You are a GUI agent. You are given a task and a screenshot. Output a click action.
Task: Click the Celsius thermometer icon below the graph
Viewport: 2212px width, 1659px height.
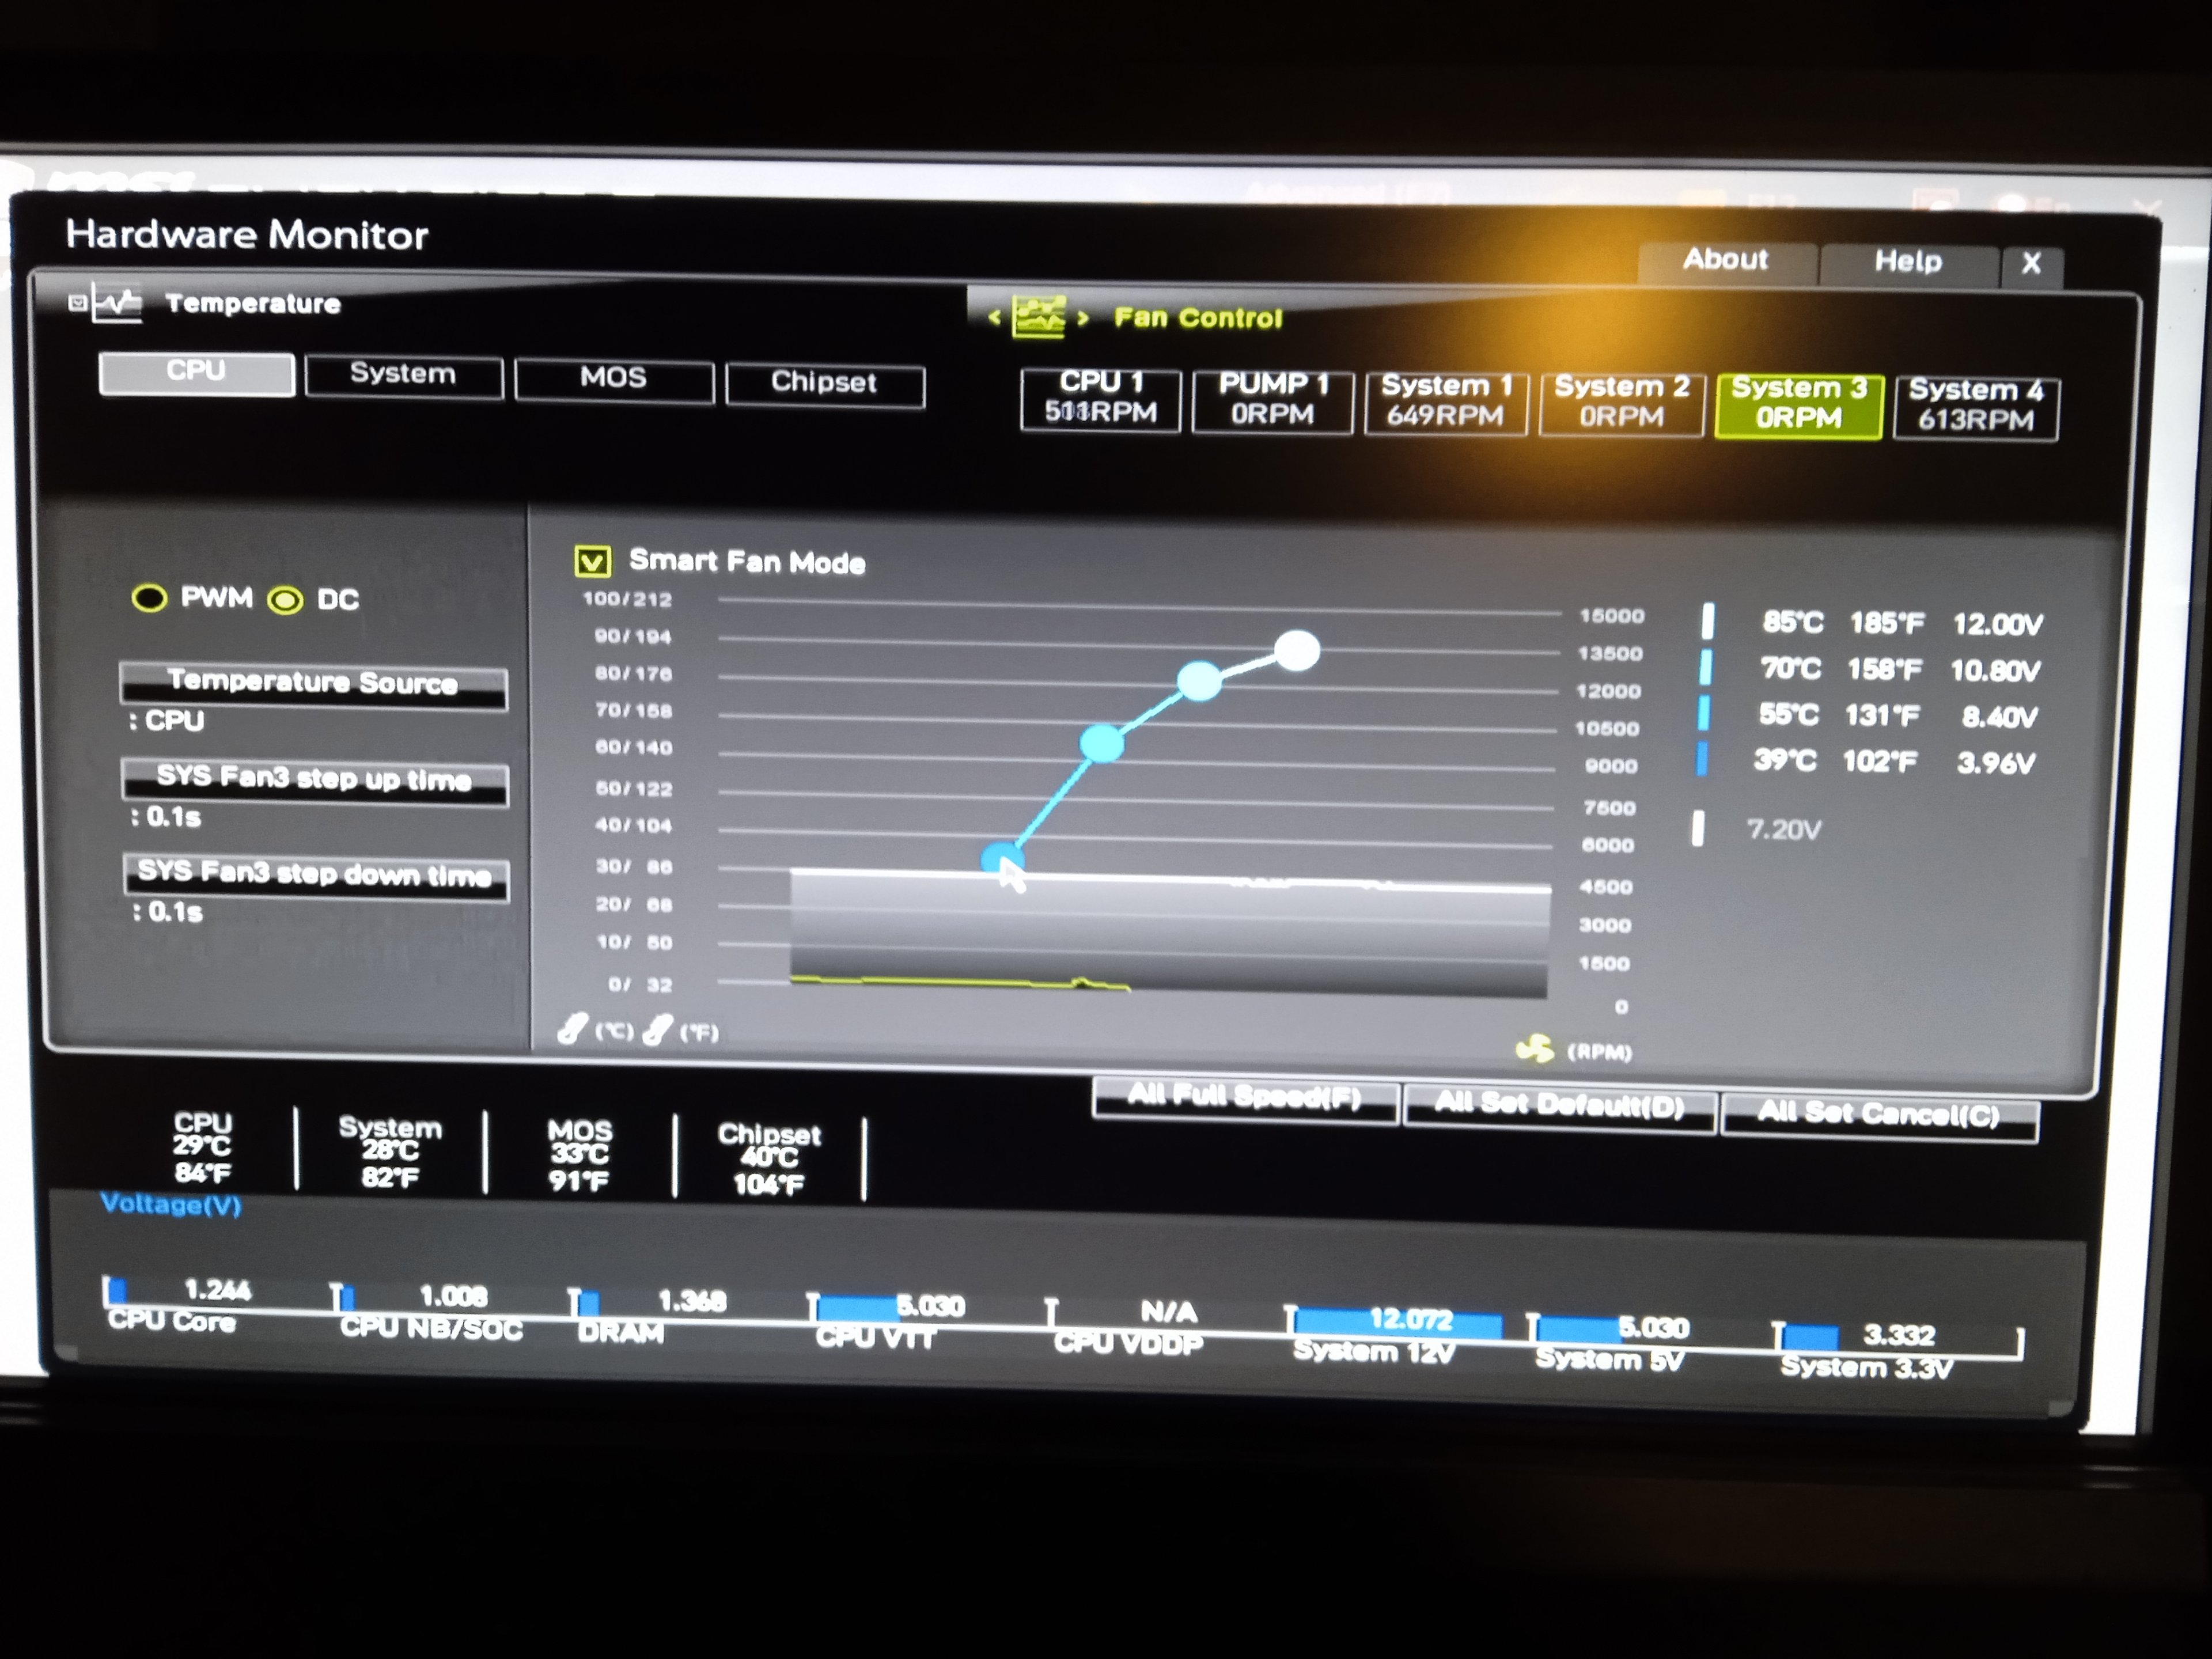pos(573,1028)
